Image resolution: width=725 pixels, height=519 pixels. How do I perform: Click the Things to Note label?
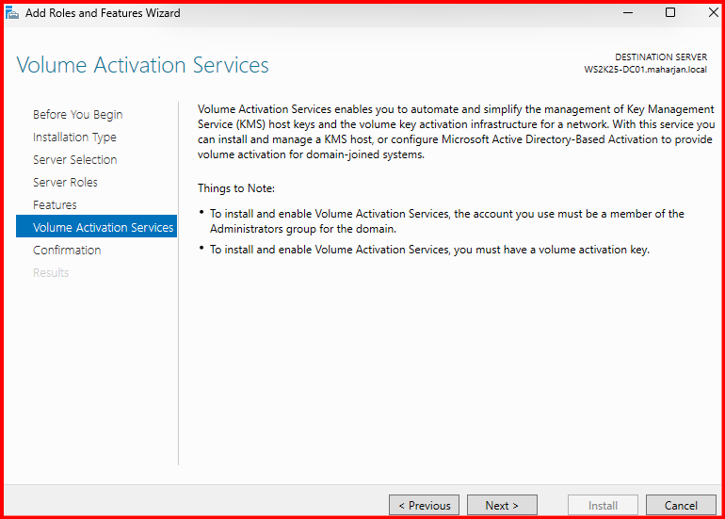pos(236,188)
